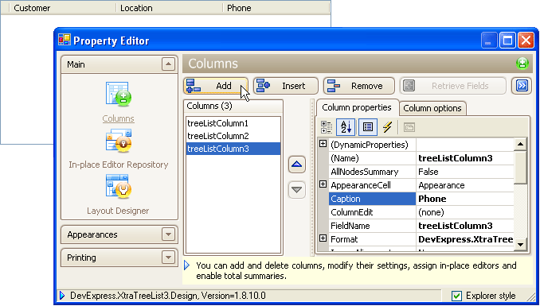Click the Insert column button

[286, 86]
